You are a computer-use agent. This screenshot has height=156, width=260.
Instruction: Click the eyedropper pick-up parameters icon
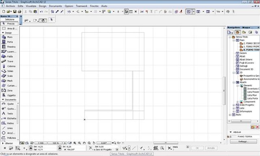point(57,11)
